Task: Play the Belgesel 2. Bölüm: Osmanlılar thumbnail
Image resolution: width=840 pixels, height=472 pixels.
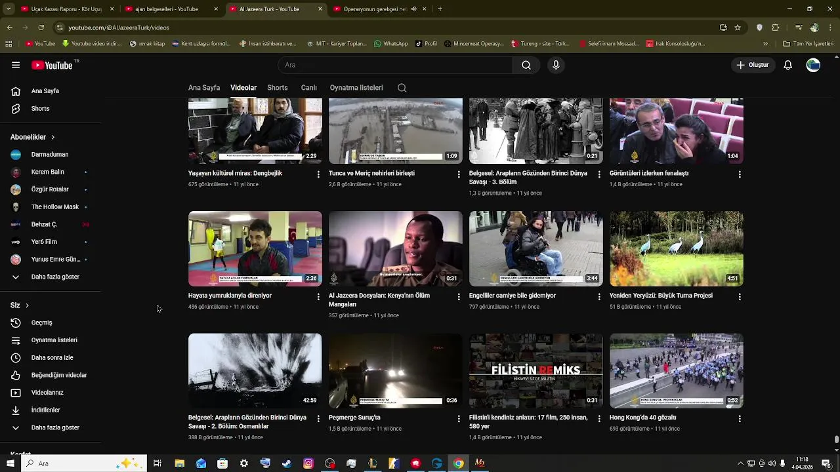Action: click(x=255, y=371)
